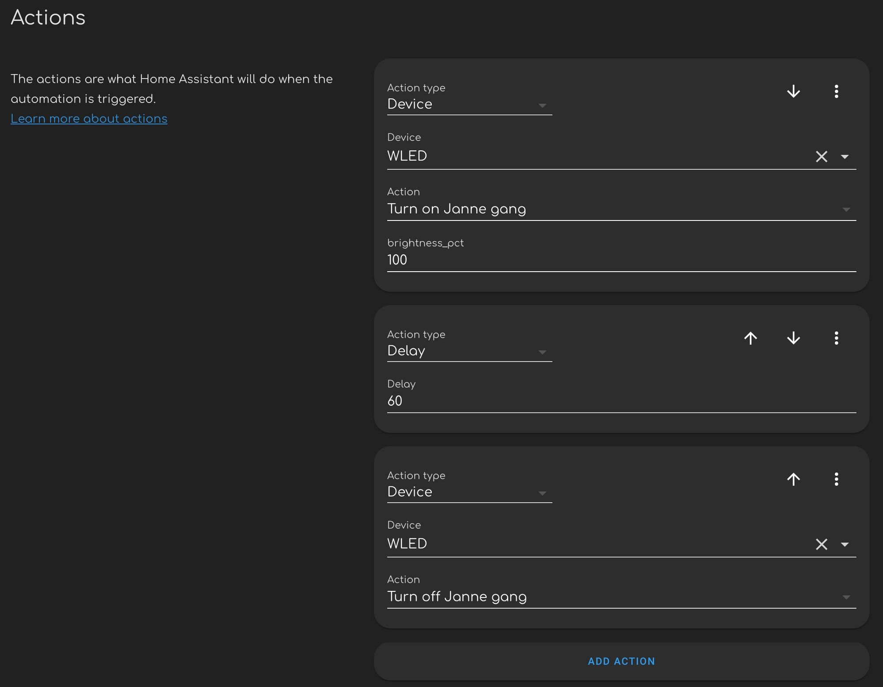Open three-dot menu of Delay action

click(836, 338)
